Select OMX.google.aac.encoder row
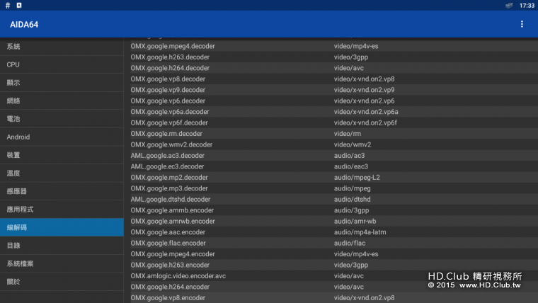The height and width of the screenshot is (303, 538). tap(334, 232)
